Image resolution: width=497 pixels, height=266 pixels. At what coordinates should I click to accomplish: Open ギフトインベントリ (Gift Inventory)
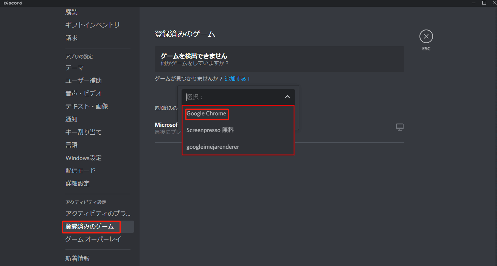(92, 25)
